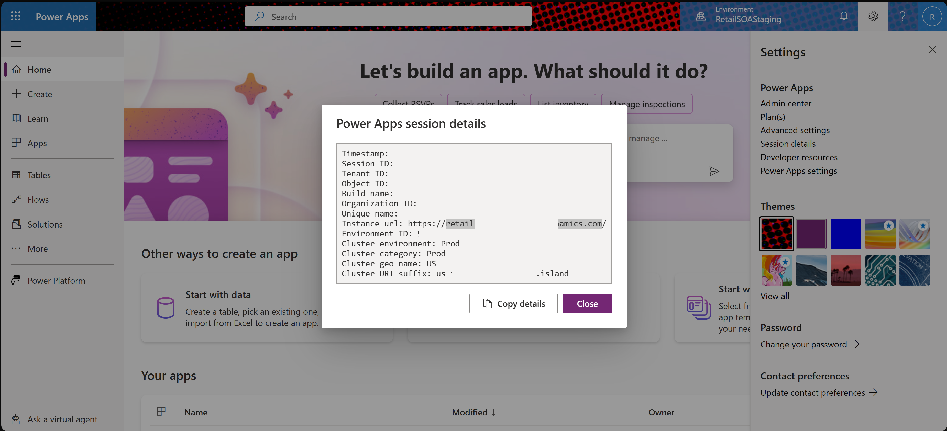
Task: Click the Home navigation icon
Action: 16,69
